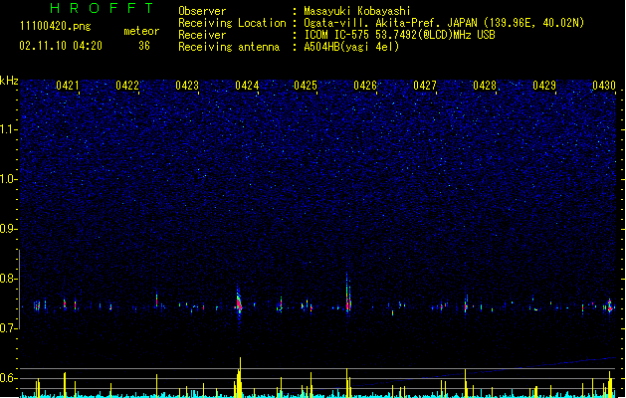Click the 0421 time marker
The width and height of the screenshot is (626, 398).
coord(68,86)
